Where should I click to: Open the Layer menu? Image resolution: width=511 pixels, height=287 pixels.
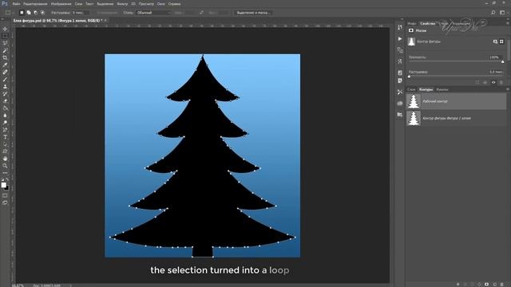pos(78,4)
